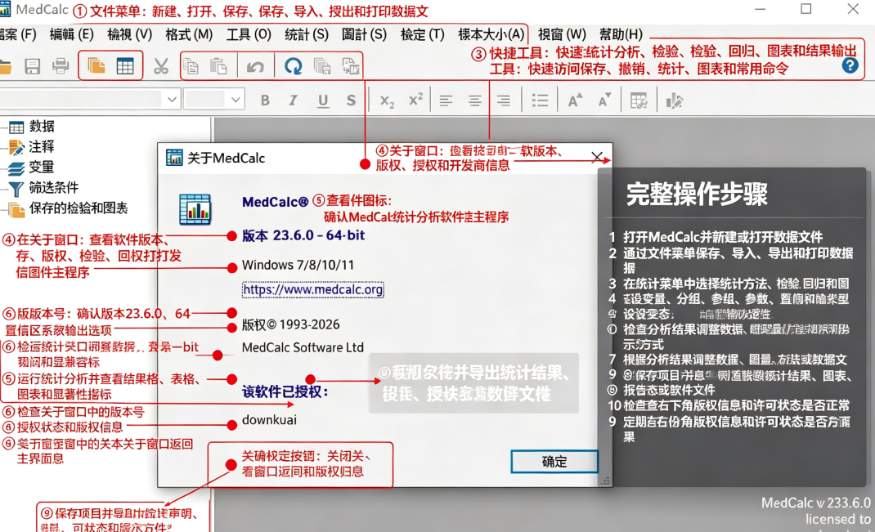Click the scissors Cut icon

[x=161, y=66]
